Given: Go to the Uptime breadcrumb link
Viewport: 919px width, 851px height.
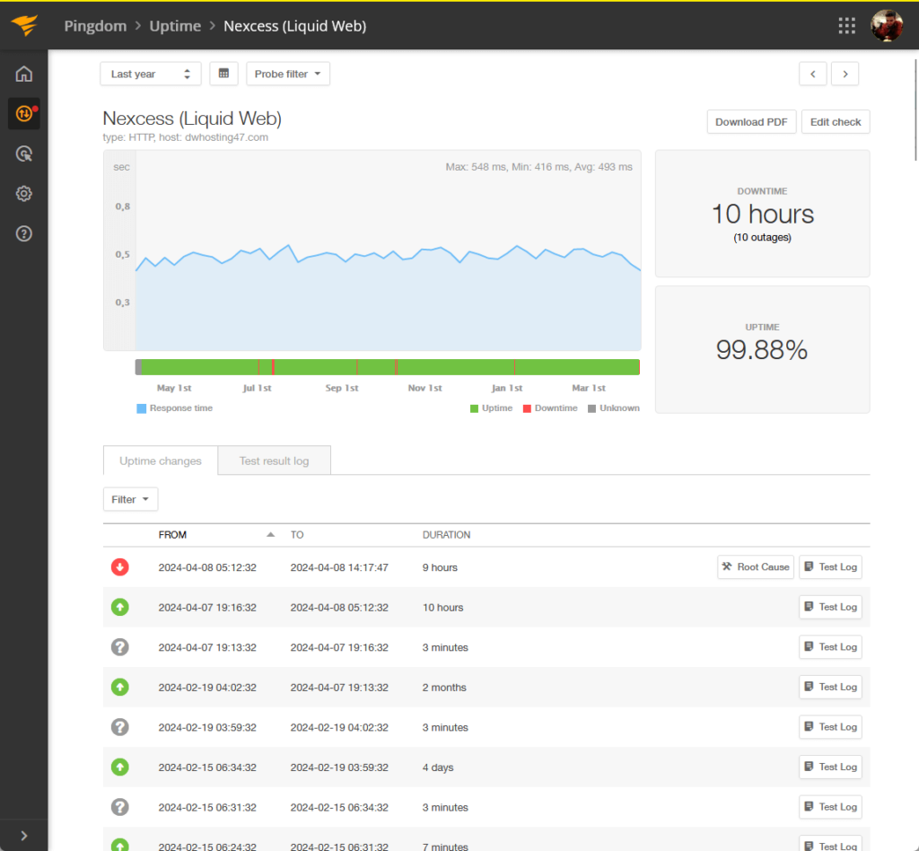Looking at the screenshot, I should click(x=175, y=26).
